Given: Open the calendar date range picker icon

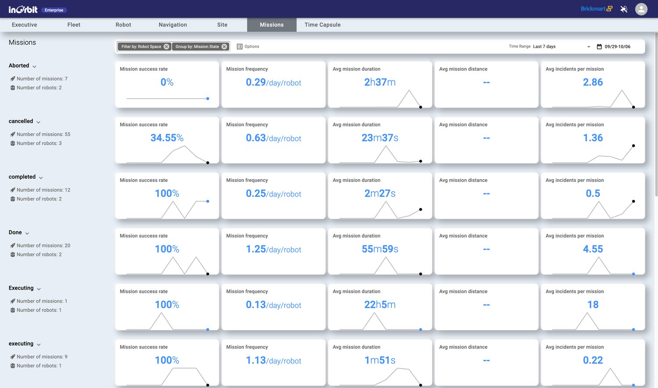Looking at the screenshot, I should tap(599, 46).
